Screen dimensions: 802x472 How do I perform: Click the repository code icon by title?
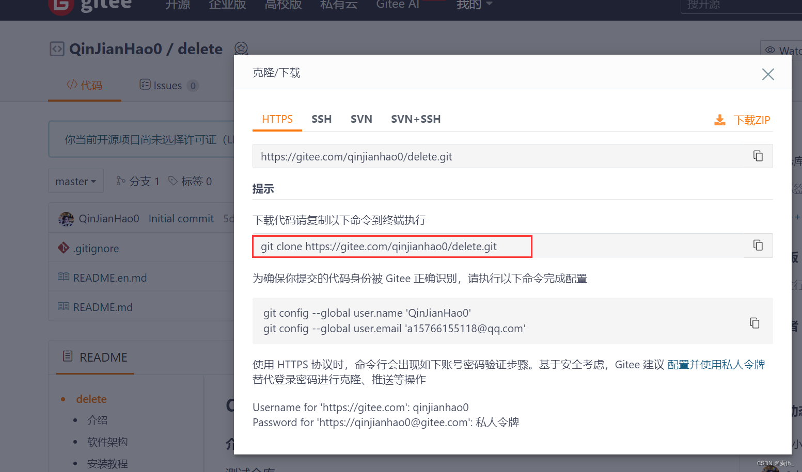(57, 49)
